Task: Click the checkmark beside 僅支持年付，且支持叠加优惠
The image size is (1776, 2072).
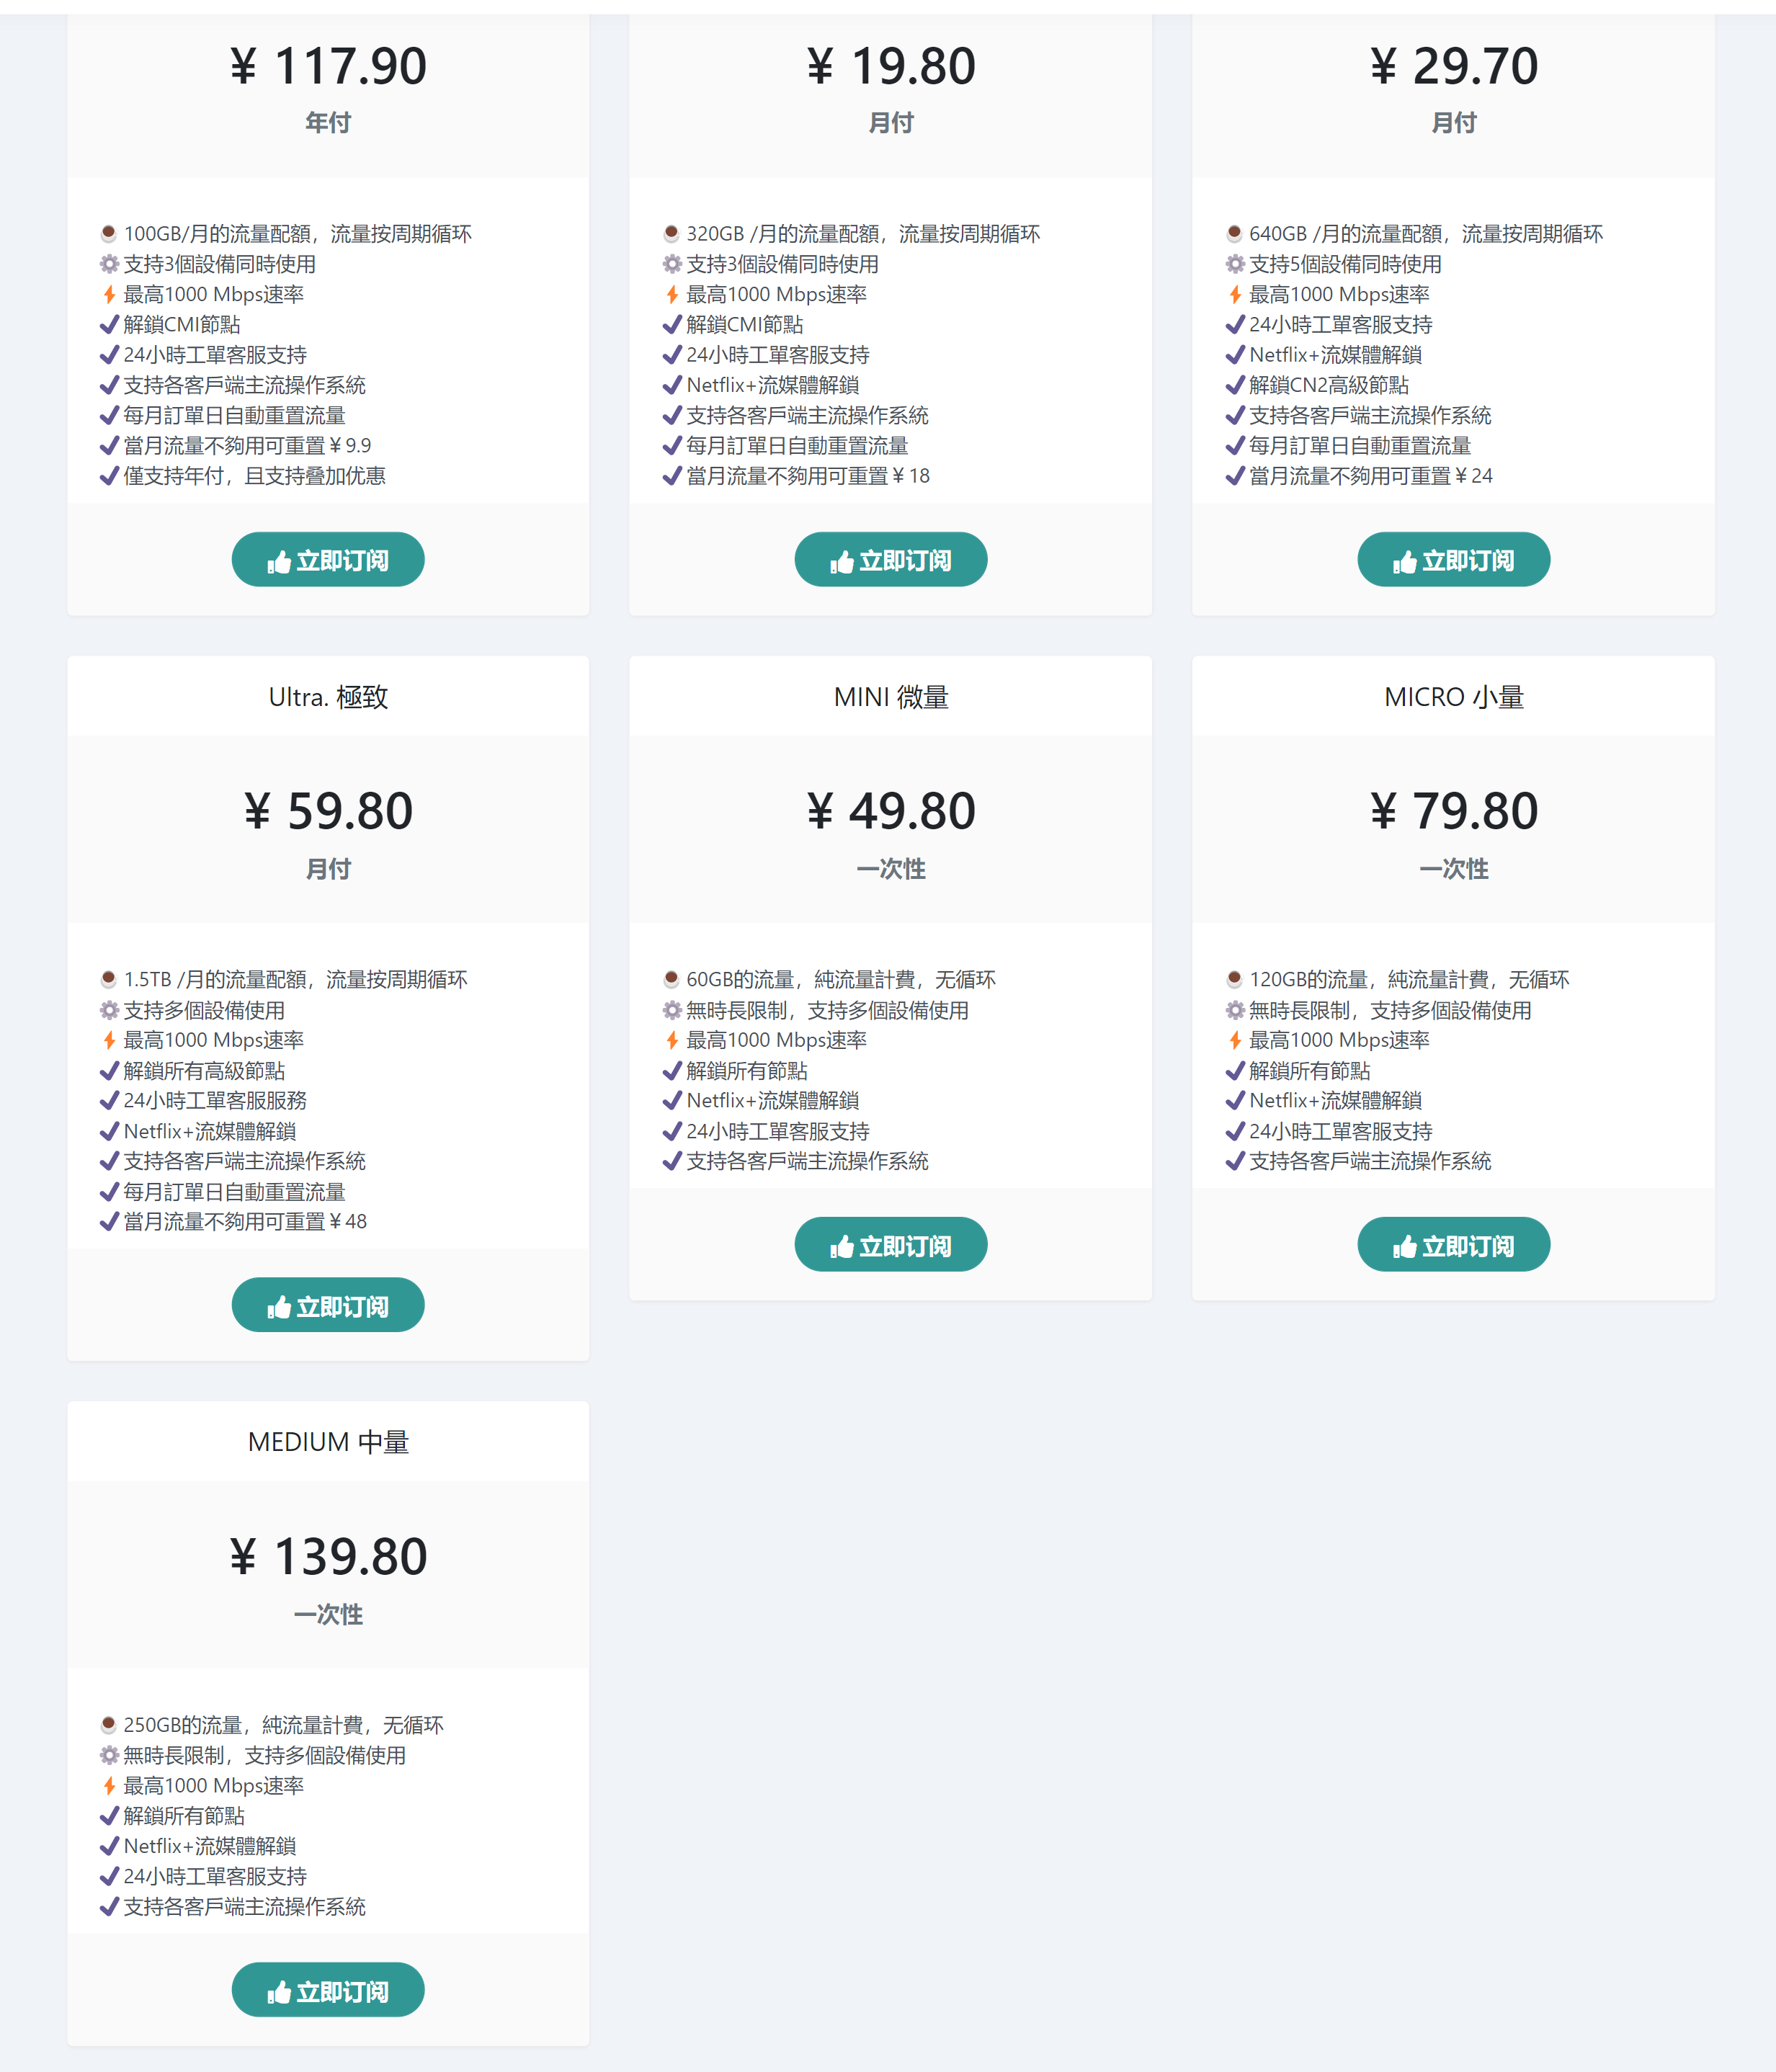Action: point(109,476)
